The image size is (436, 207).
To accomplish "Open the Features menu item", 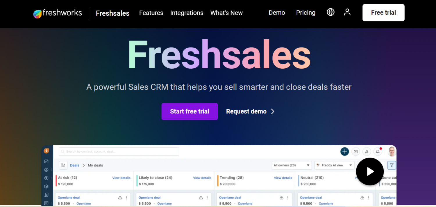I will pos(151,13).
